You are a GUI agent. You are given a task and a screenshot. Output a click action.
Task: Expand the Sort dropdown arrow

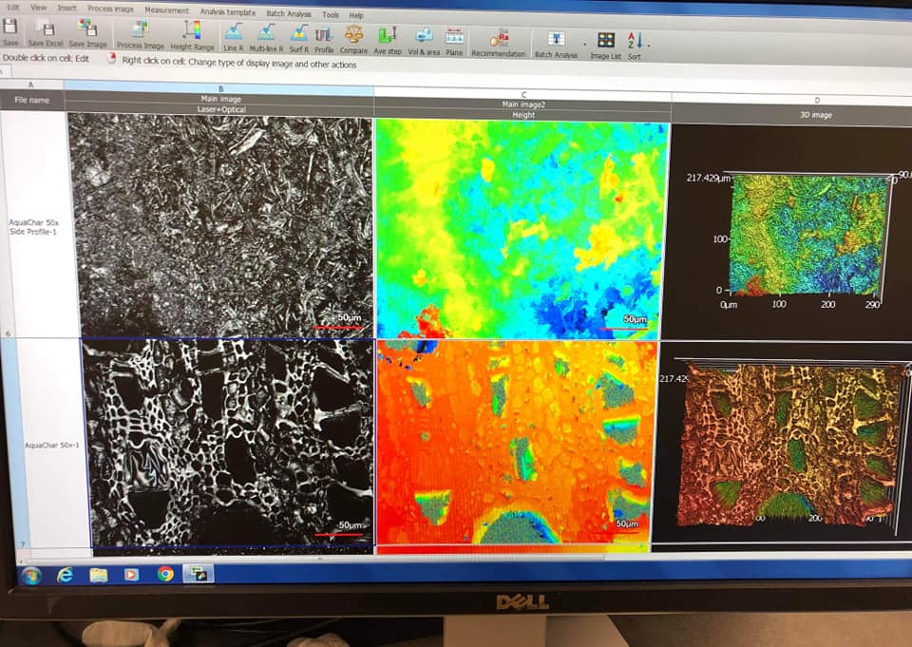(649, 43)
